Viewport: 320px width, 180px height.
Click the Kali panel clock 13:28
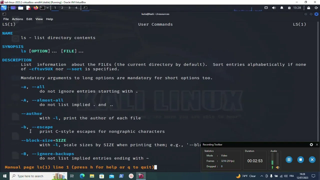pyautogui.click(x=297, y=8)
